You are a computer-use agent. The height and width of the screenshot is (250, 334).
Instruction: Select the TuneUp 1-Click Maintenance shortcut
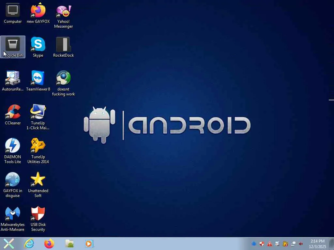38,117
